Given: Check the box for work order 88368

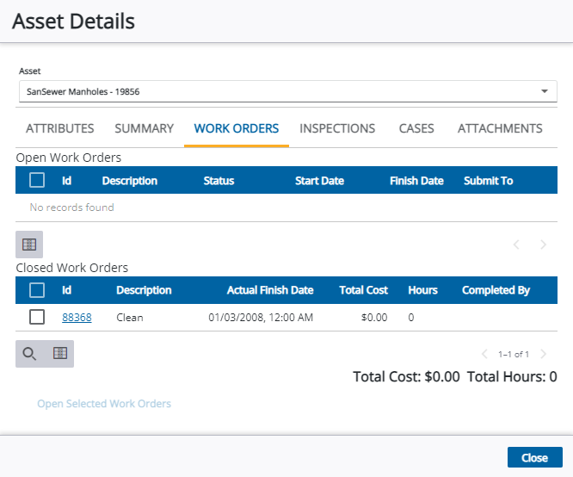Looking at the screenshot, I should 37,317.
